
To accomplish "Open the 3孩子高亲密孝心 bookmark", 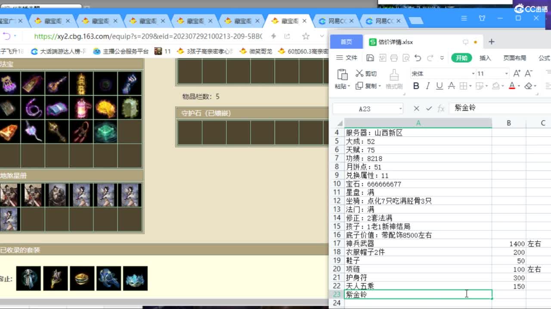I will (205, 51).
